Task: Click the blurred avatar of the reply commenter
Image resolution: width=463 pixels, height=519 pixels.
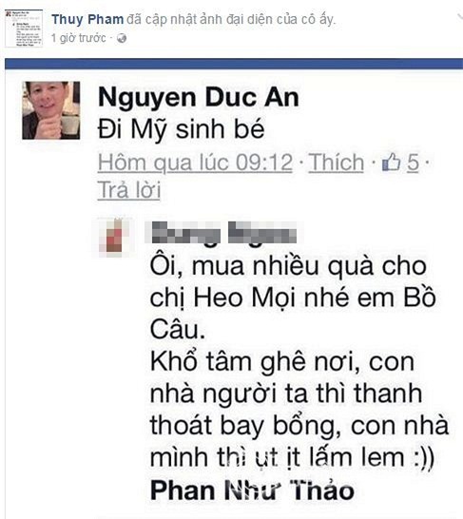Action: pos(113,238)
